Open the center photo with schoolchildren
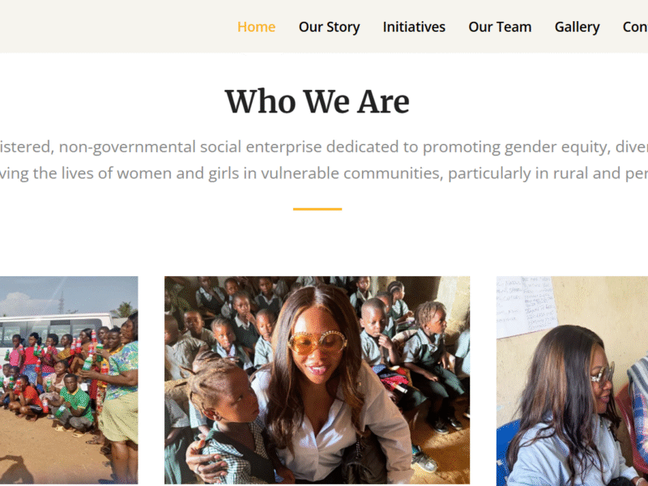The width and height of the screenshot is (648, 486). [317, 379]
